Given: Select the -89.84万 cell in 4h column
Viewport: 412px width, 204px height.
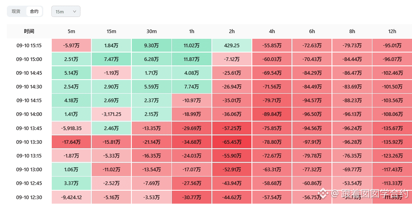Looking at the screenshot, I should (x=272, y=114).
